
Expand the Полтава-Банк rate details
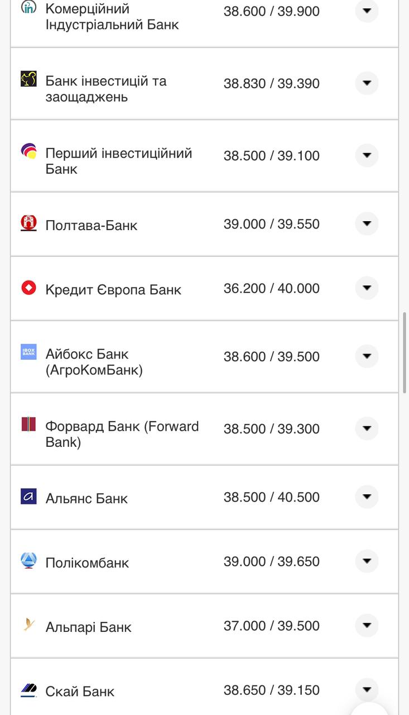(367, 224)
